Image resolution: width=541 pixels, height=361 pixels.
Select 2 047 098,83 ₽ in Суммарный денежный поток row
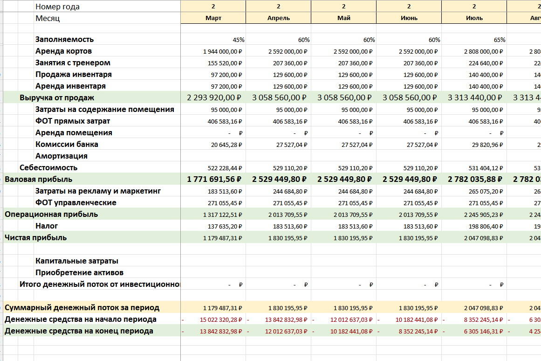pyautogui.click(x=474, y=308)
